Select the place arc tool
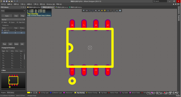 (x=111, y=10)
